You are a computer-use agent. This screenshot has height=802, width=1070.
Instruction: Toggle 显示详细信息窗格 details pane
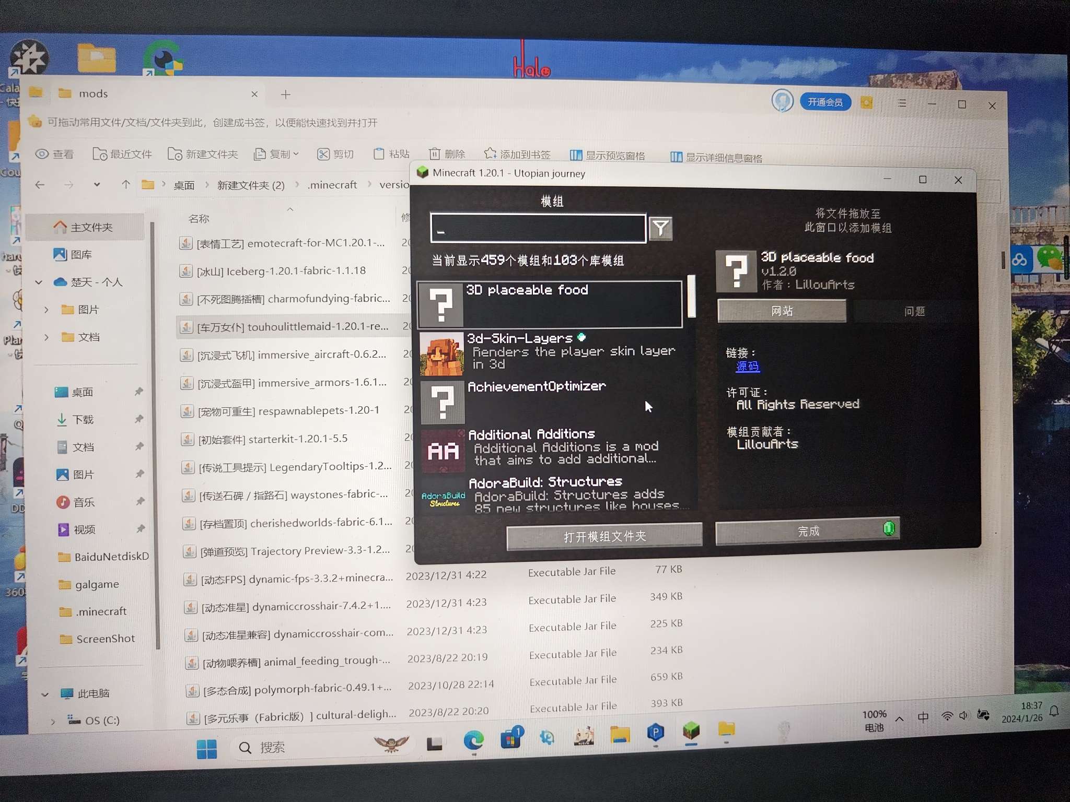coord(716,157)
